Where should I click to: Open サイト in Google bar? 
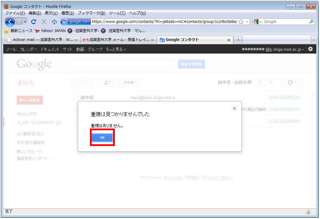[68, 49]
